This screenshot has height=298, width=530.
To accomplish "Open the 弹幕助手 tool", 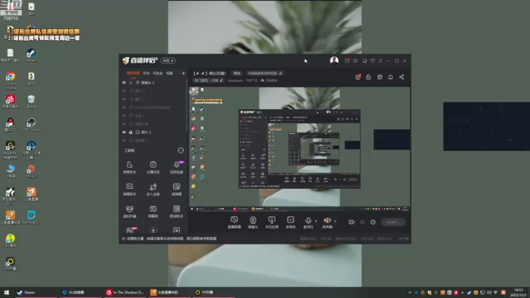I will pos(129,189).
